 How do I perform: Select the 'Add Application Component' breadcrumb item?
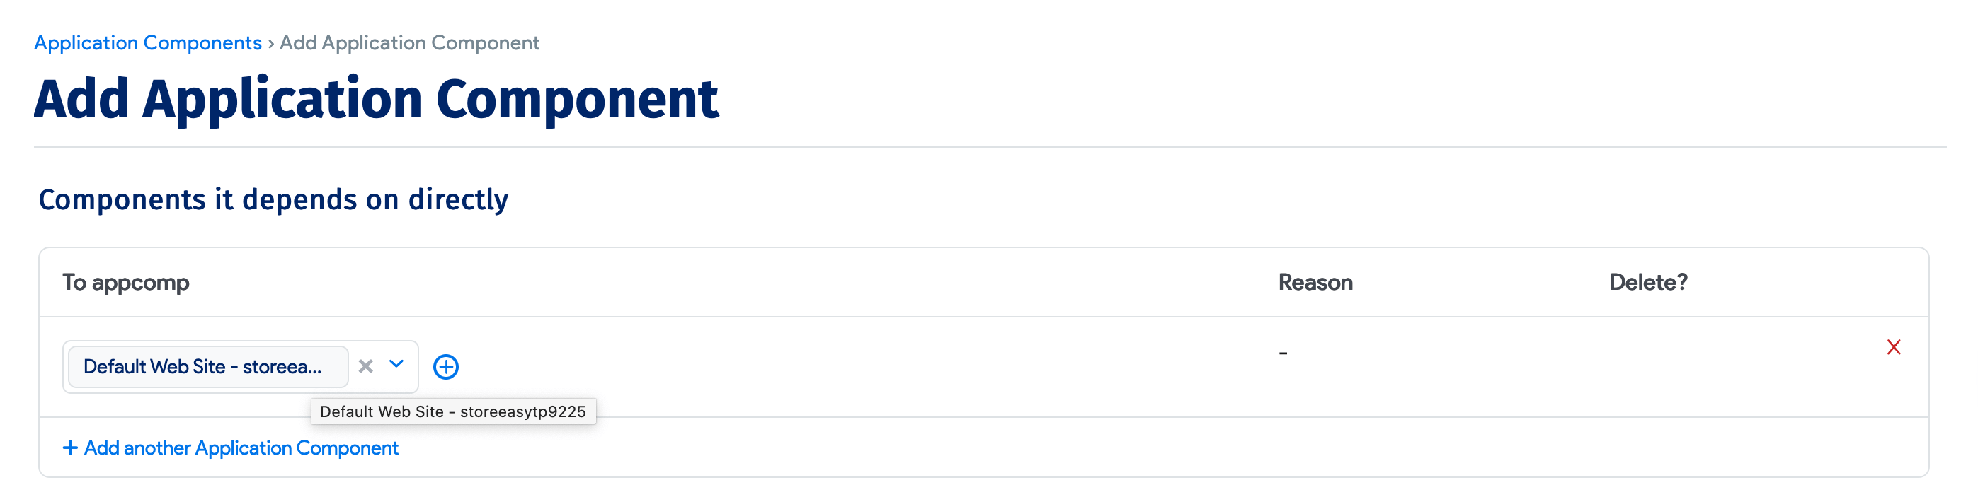pos(409,43)
